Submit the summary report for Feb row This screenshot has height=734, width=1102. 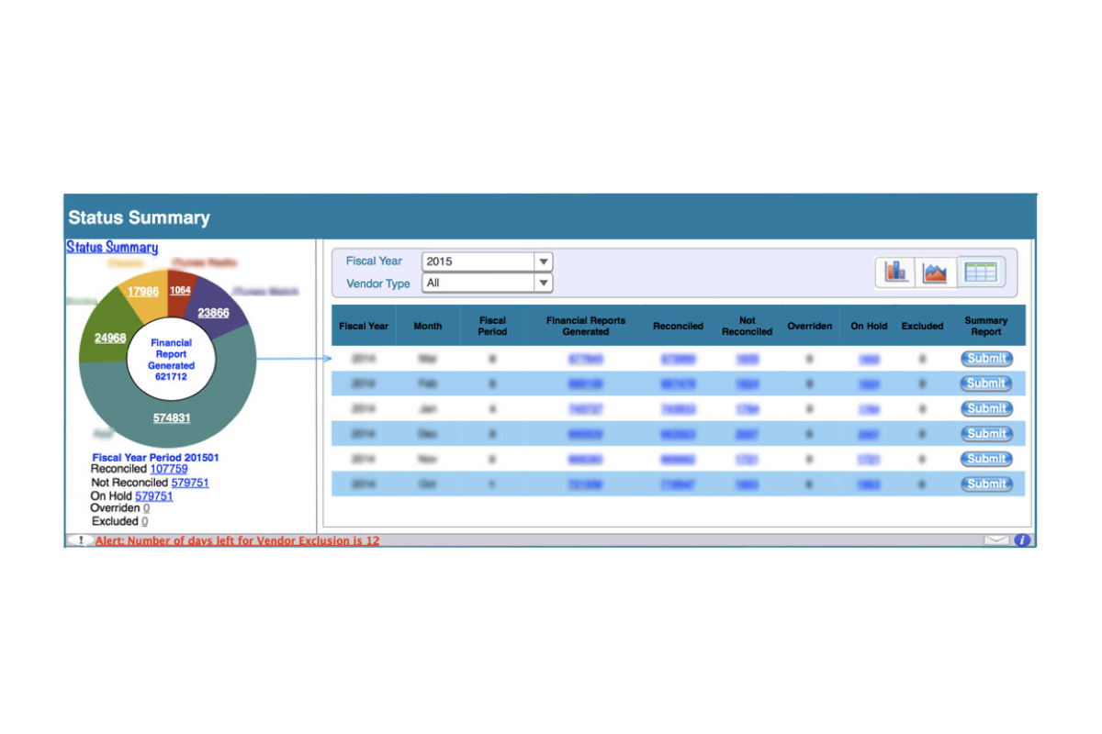(x=986, y=384)
